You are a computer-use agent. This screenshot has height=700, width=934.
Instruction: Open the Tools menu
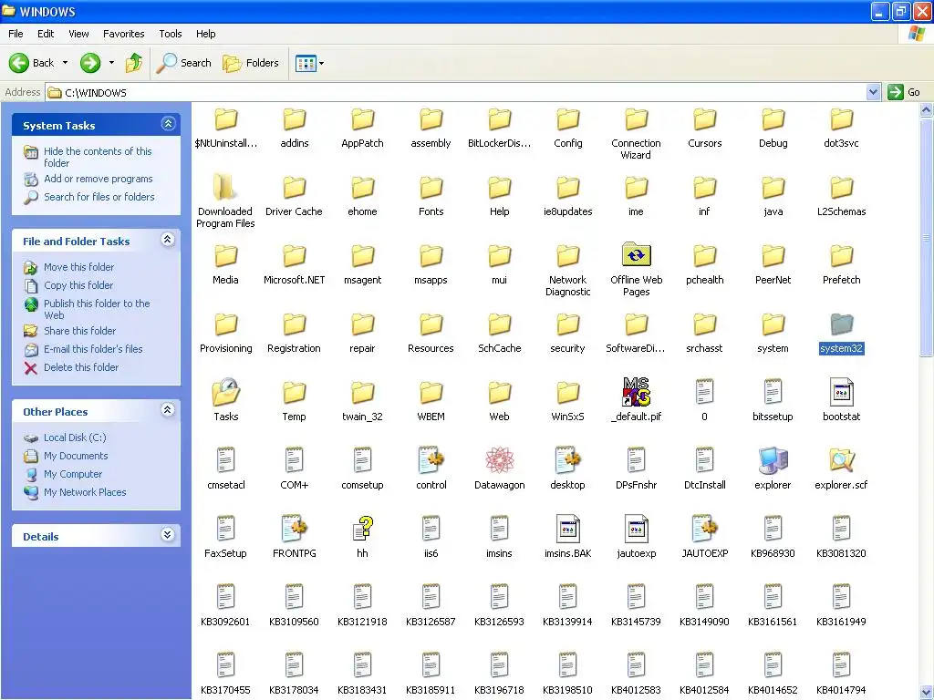(x=171, y=34)
